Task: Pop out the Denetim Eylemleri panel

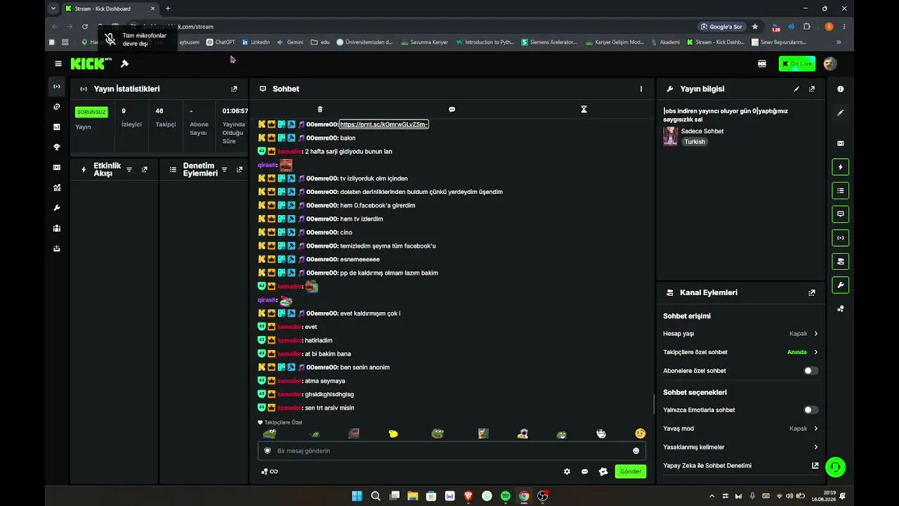Action: pos(239,170)
